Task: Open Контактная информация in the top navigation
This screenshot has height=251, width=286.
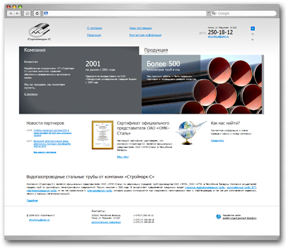Action: [146, 35]
